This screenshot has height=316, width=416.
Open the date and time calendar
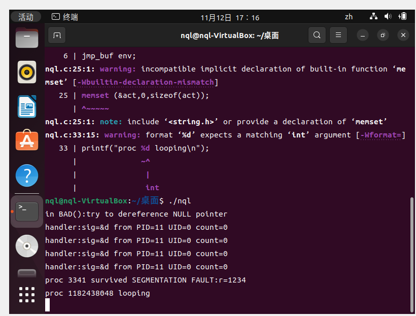(x=230, y=17)
